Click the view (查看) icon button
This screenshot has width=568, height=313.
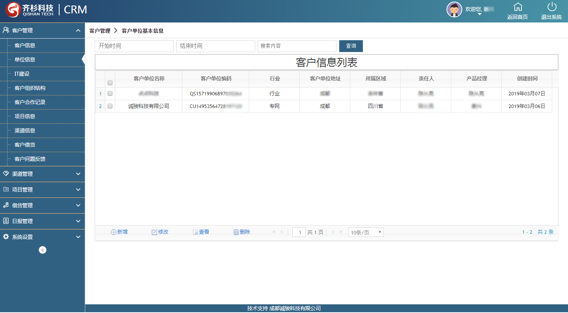pyautogui.click(x=195, y=232)
